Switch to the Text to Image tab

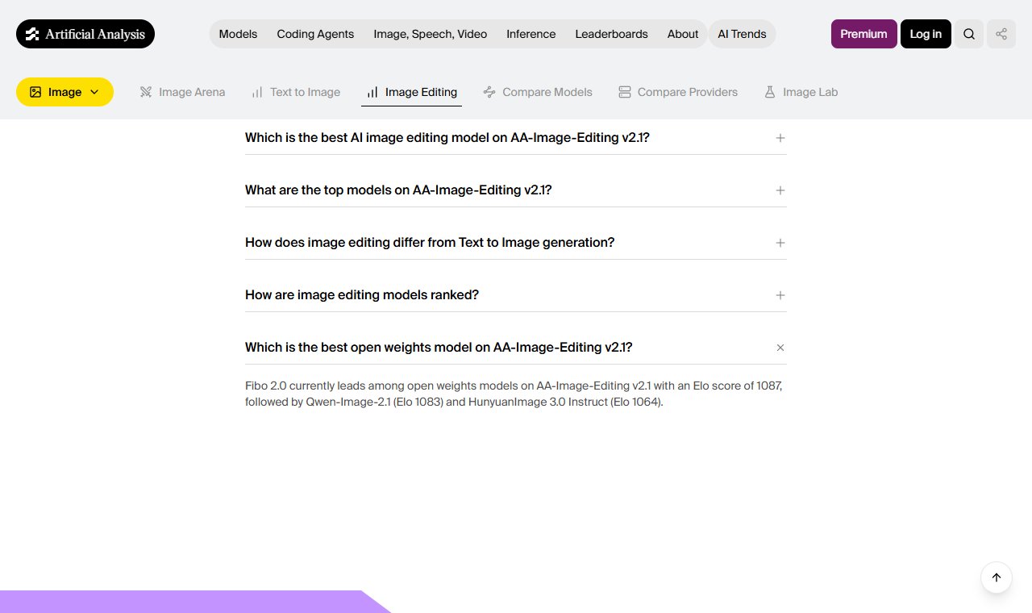[x=296, y=92]
